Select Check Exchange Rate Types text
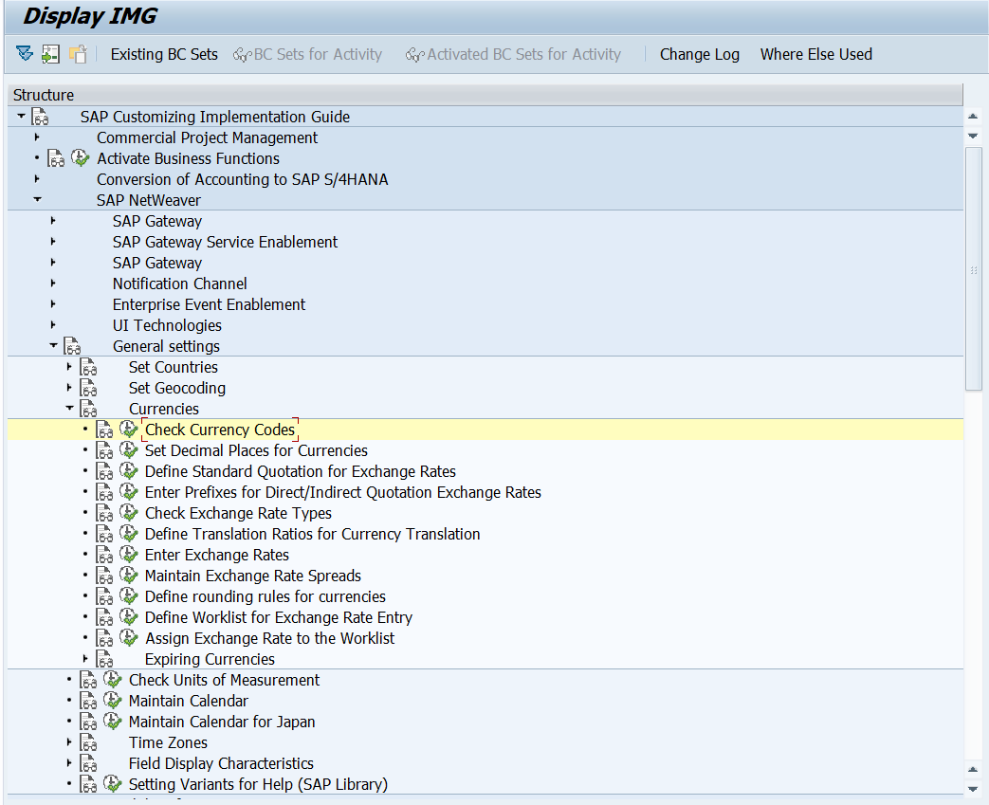 point(238,513)
